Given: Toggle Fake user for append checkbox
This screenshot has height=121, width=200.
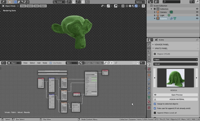Looking at the screenshot, I should 155,108.
